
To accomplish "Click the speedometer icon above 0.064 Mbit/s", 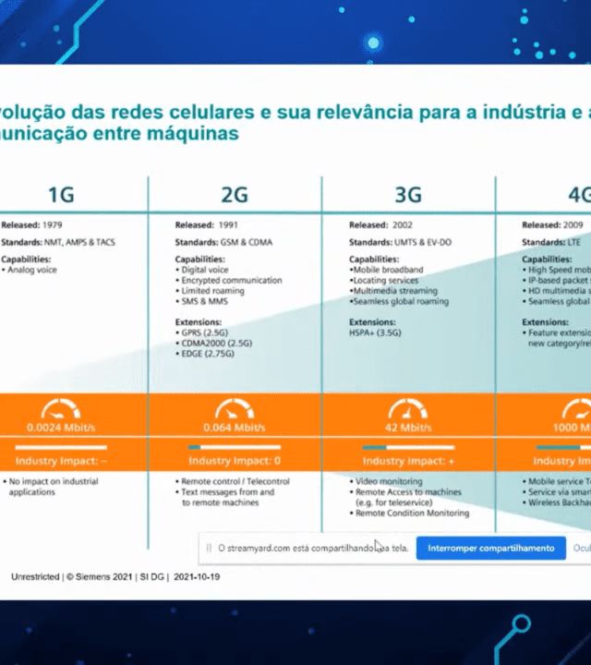I will point(235,409).
